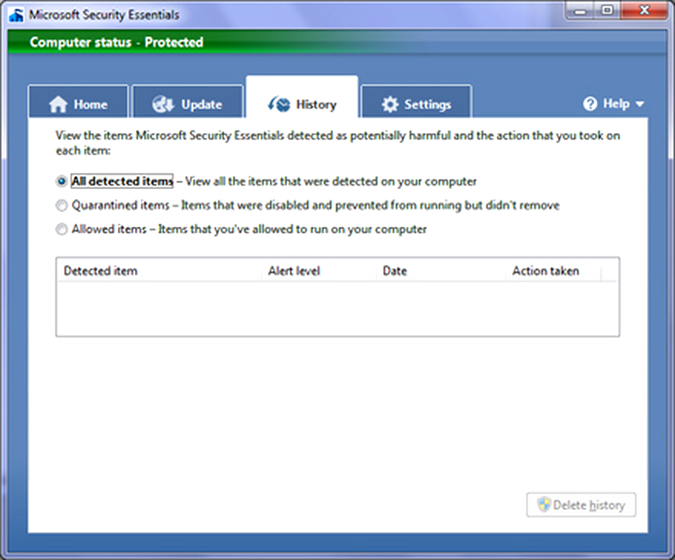Close the Microsoft Security Essentials window
This screenshot has width=675, height=560.
point(644,11)
